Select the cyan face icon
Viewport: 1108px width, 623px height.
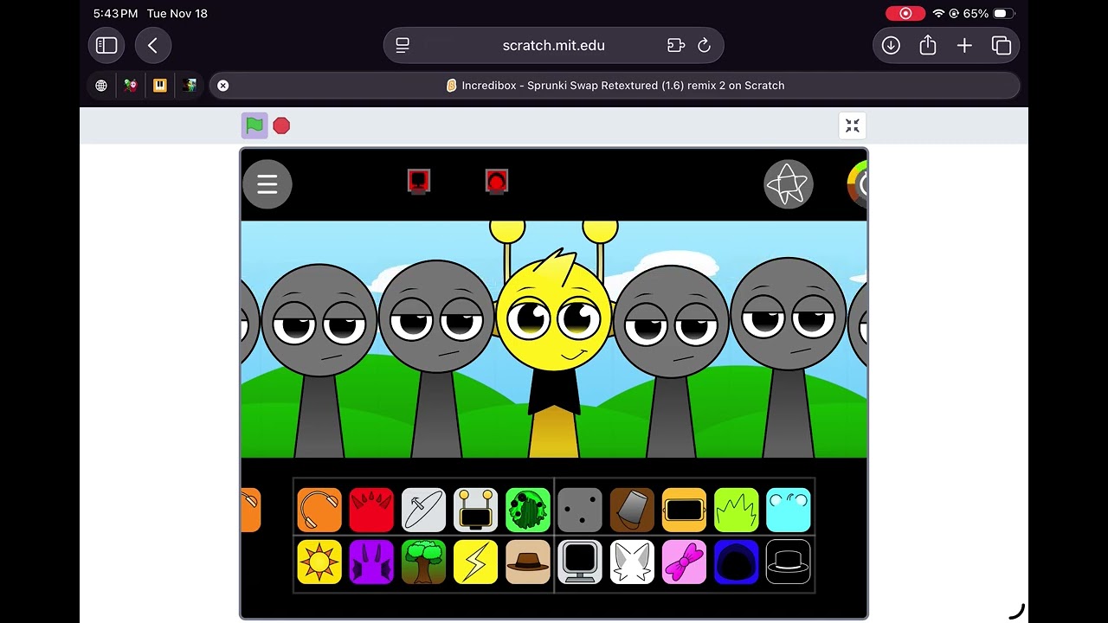789,510
